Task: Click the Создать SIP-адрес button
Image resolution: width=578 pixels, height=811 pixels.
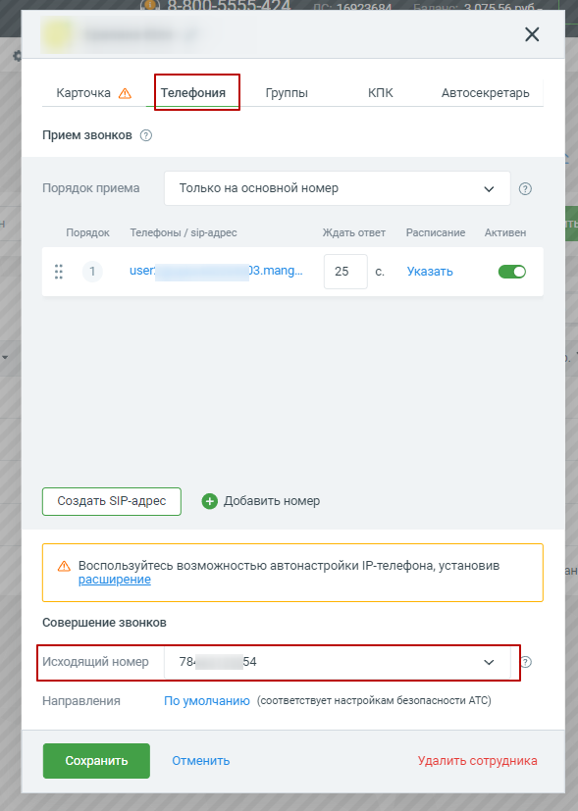Action: 112,501
